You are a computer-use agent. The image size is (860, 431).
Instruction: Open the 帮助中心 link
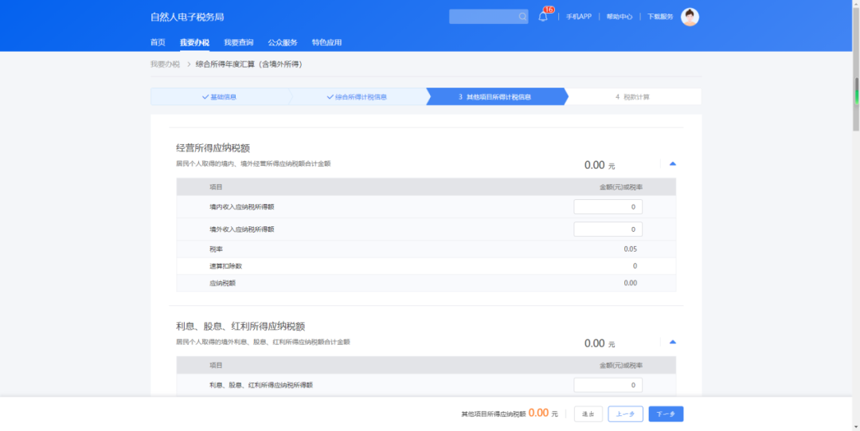tap(620, 17)
